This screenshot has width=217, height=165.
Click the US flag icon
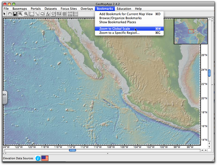[x=45, y=158]
